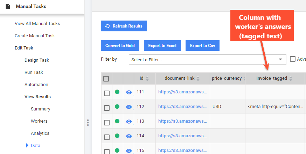306x154 pixels.
Task: Open the document link for row 111
Action: (182, 92)
